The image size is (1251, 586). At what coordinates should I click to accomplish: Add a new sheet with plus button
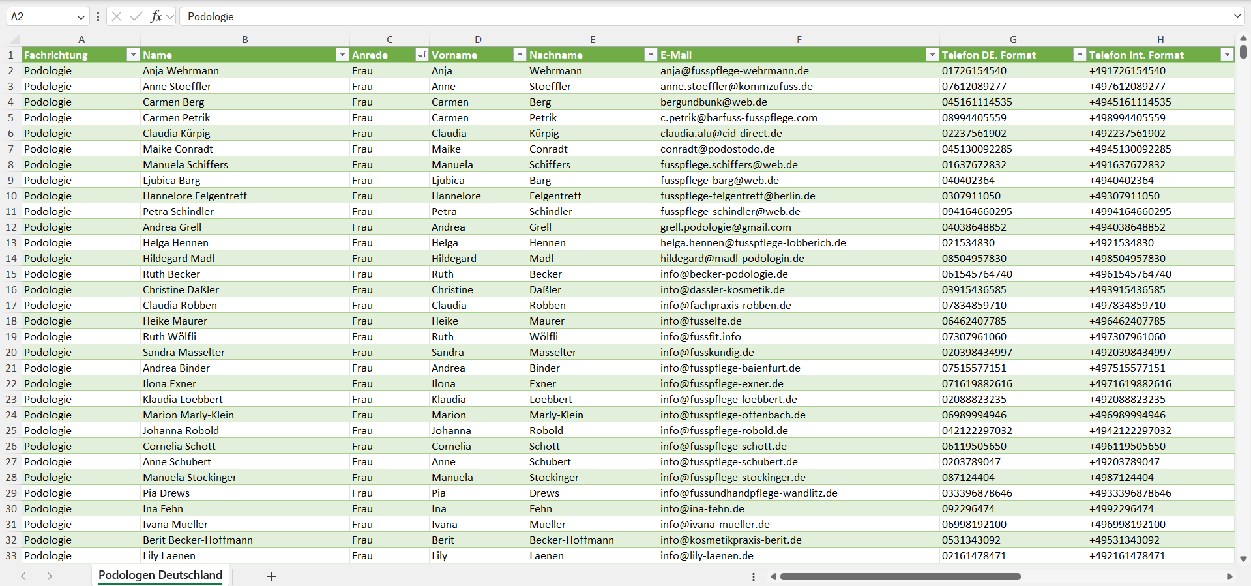tap(271, 576)
